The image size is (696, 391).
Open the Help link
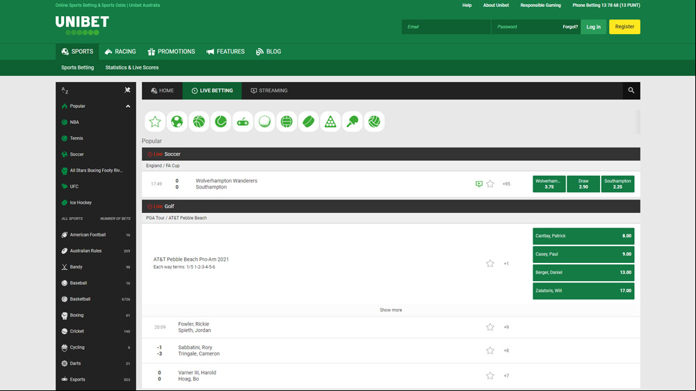tap(467, 6)
